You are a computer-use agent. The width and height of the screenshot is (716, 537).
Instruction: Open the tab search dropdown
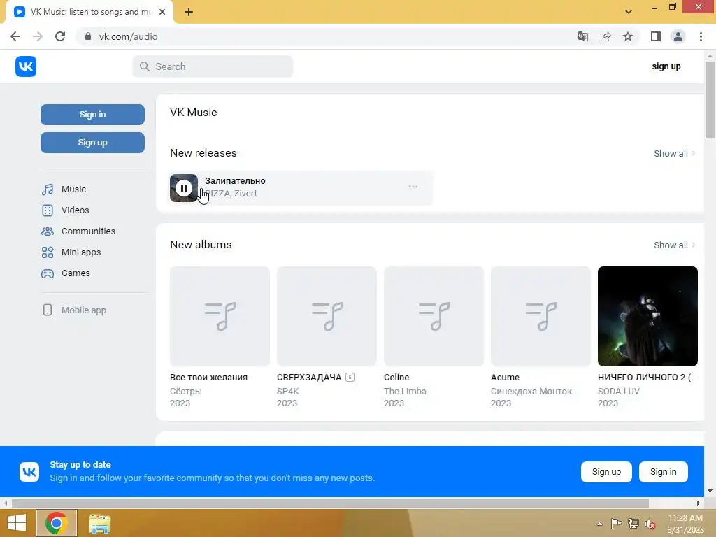(x=629, y=12)
